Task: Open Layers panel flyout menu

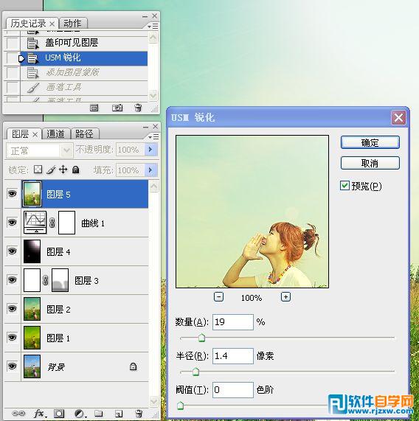Action: (154, 137)
